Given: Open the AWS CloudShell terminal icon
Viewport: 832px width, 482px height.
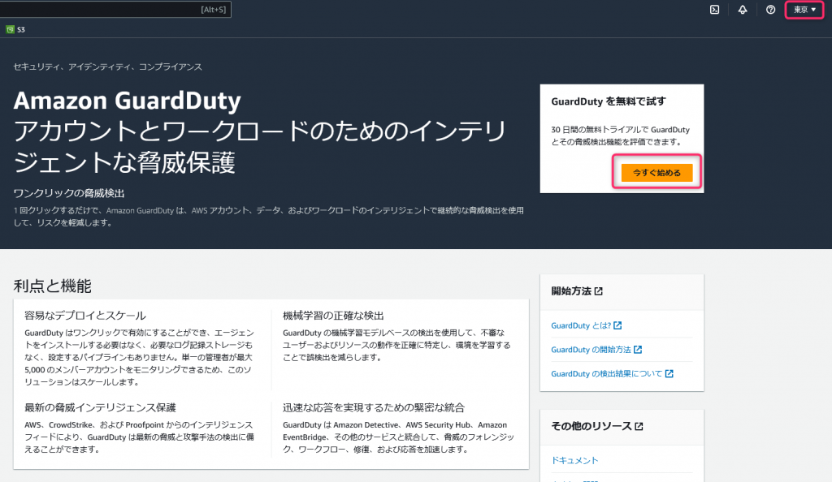Looking at the screenshot, I should pyautogui.click(x=715, y=10).
